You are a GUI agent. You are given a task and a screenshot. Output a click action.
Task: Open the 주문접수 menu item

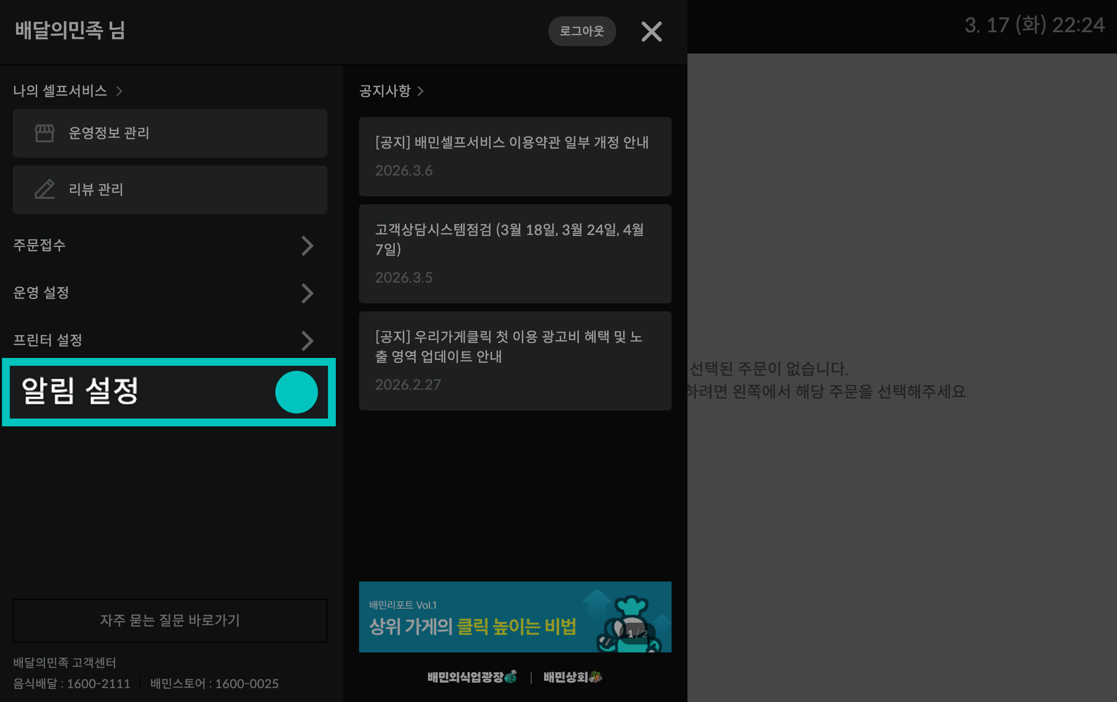point(164,245)
